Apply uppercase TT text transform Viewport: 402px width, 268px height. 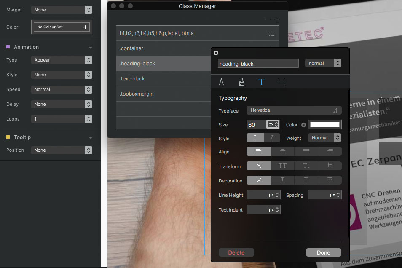tap(282, 166)
